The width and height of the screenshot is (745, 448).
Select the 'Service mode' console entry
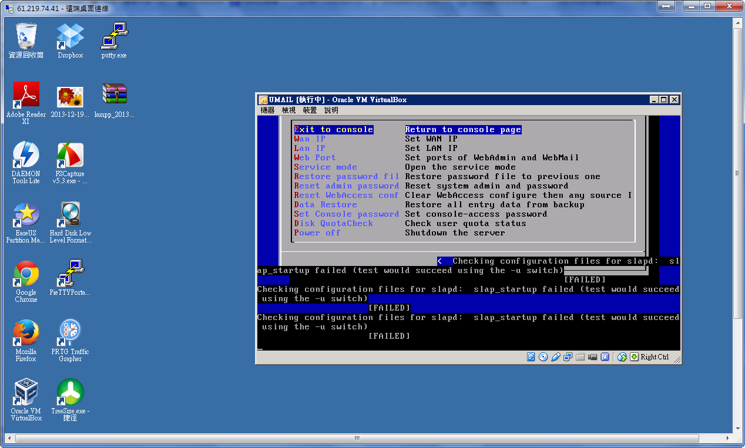point(325,167)
